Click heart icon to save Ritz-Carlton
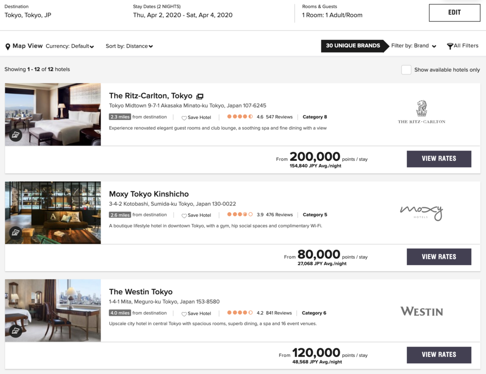The image size is (486, 374). pyautogui.click(x=184, y=118)
